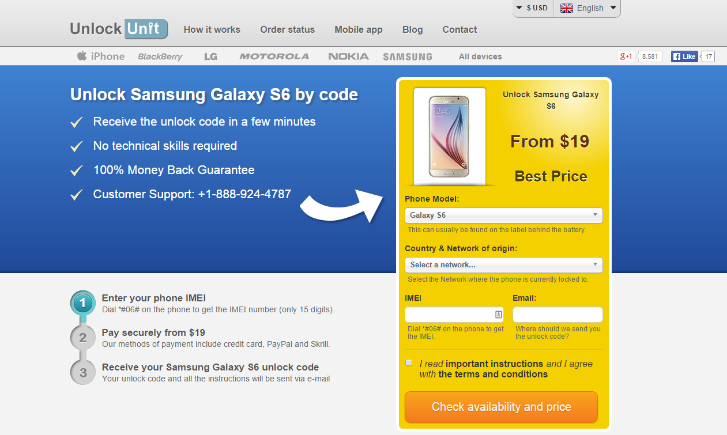This screenshot has height=435, width=727.
Task: Open the important instructions link
Action: point(494,364)
